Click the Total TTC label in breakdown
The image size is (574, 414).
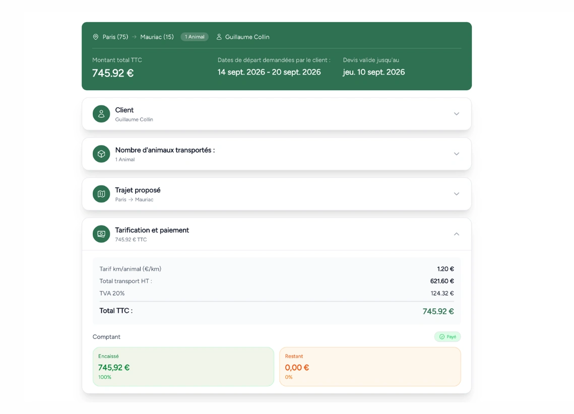pos(116,311)
